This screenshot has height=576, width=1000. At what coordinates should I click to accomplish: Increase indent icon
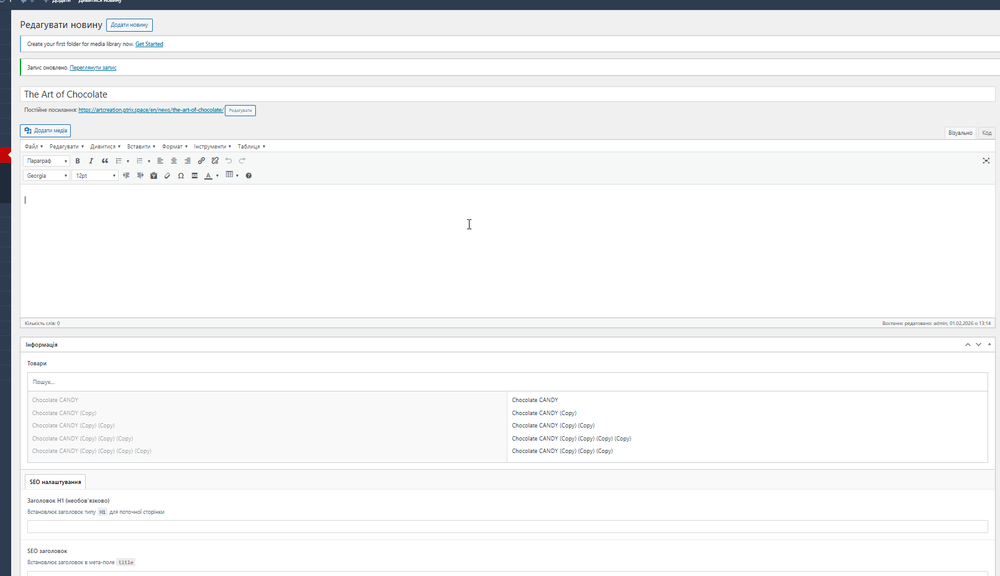pyautogui.click(x=140, y=176)
